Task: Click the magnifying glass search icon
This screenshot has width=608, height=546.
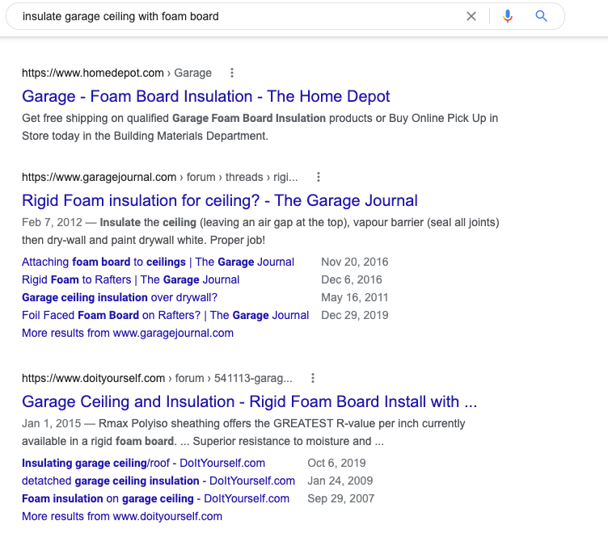Action: [x=542, y=16]
